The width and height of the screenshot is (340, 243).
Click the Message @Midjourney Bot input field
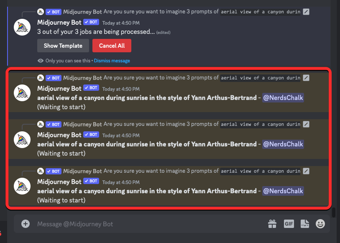pos(150,224)
